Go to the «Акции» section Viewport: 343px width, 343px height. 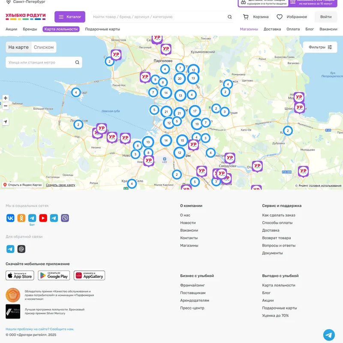pos(11,29)
